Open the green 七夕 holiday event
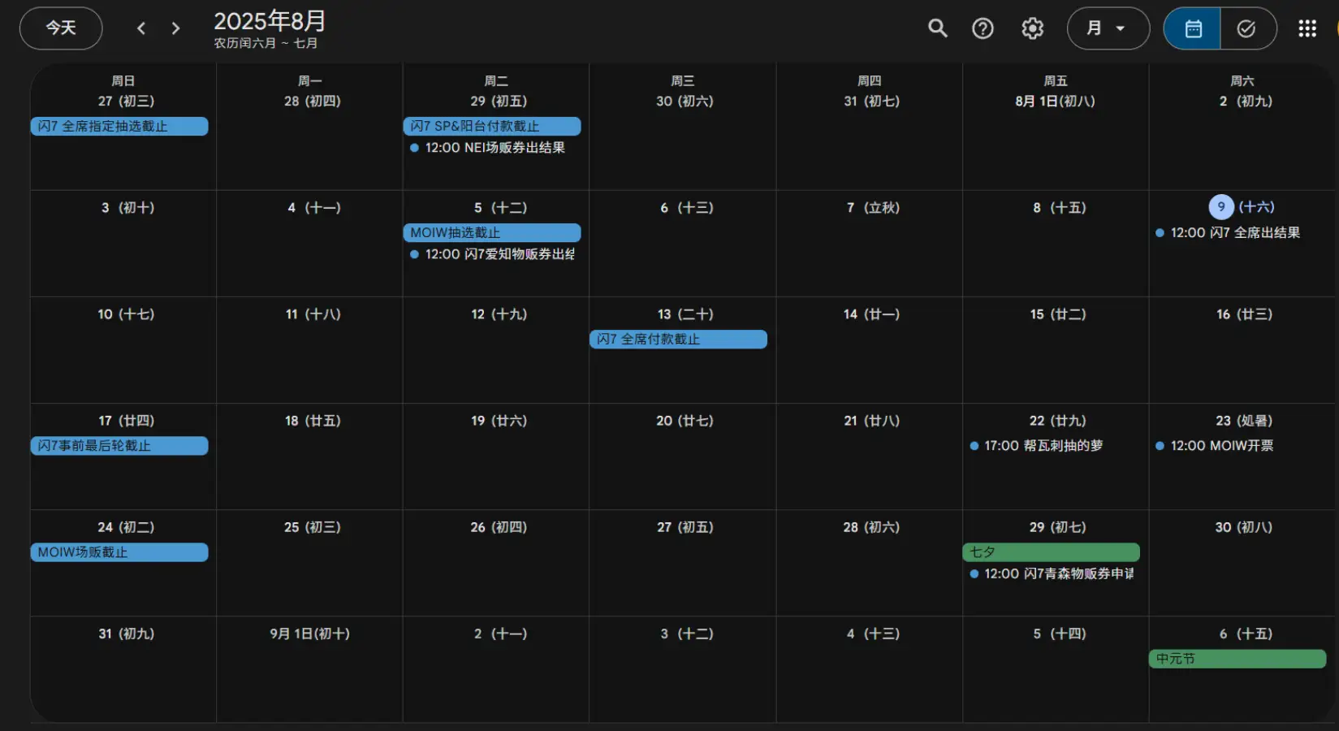Viewport: 1339px width, 731px height. point(1051,552)
